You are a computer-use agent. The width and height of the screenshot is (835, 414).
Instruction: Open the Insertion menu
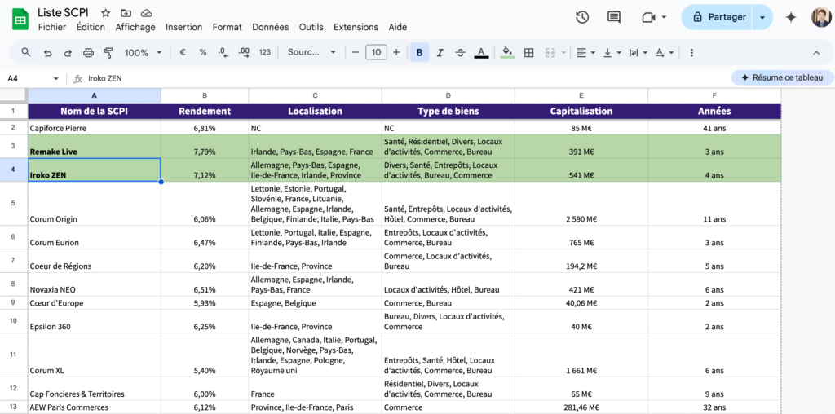[x=183, y=27]
